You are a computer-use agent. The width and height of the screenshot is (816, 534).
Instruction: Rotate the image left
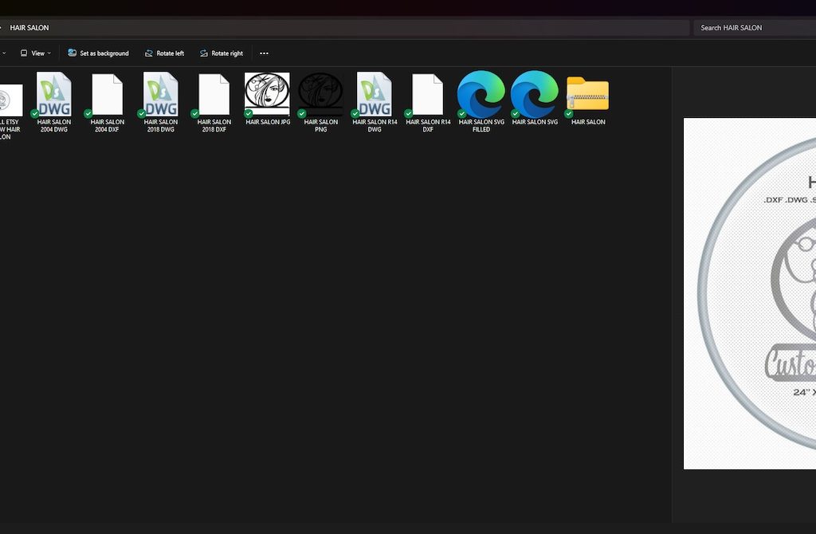(x=164, y=53)
